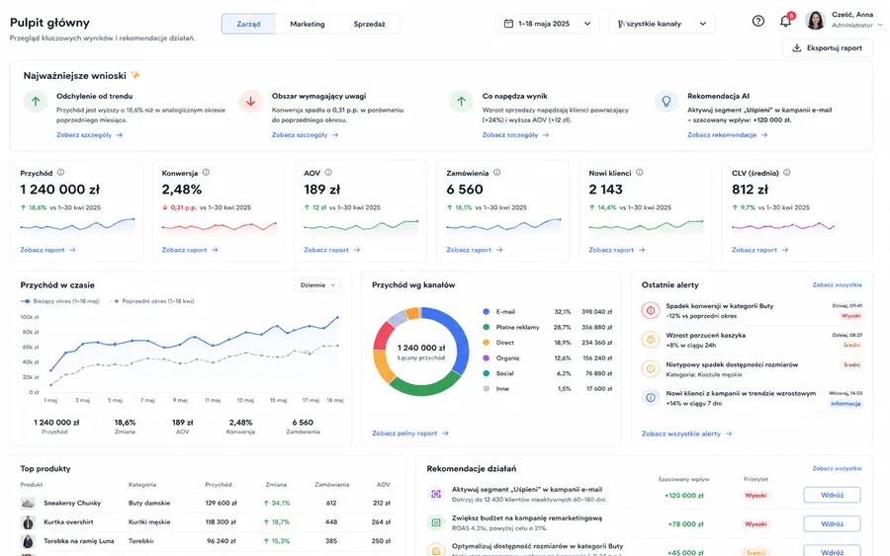Click the Kurtka overshirt product thumbnail
The height and width of the screenshot is (556, 890).
click(28, 522)
